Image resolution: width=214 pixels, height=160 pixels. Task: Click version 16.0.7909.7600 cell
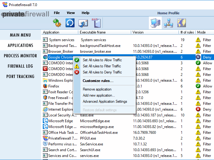(x=144, y=133)
